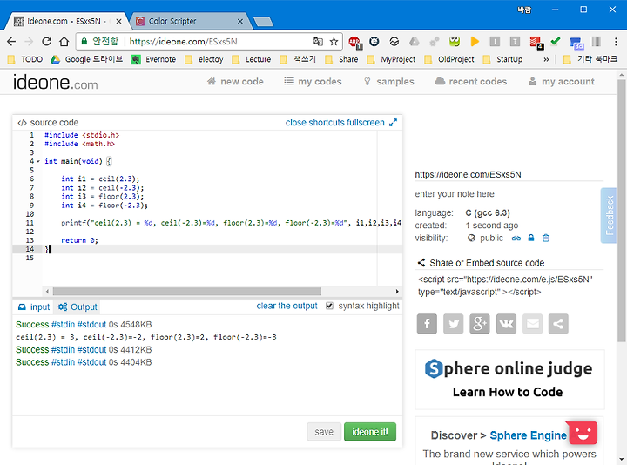Open the samples menu item
This screenshot has height=465, width=627.
click(388, 82)
